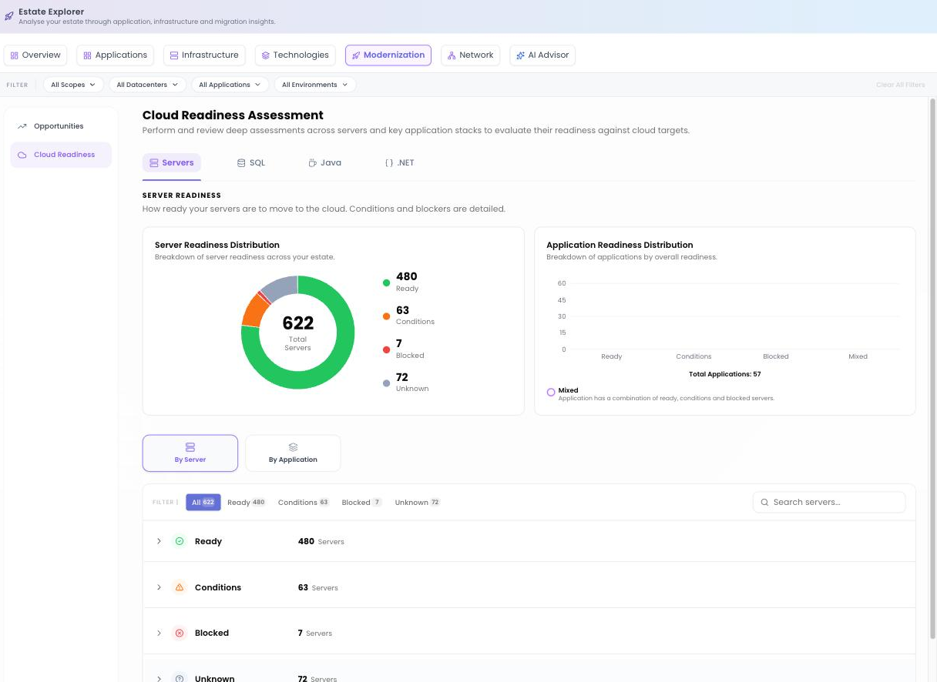
Task: Click the Blocked red cross icon
Action: (x=180, y=633)
